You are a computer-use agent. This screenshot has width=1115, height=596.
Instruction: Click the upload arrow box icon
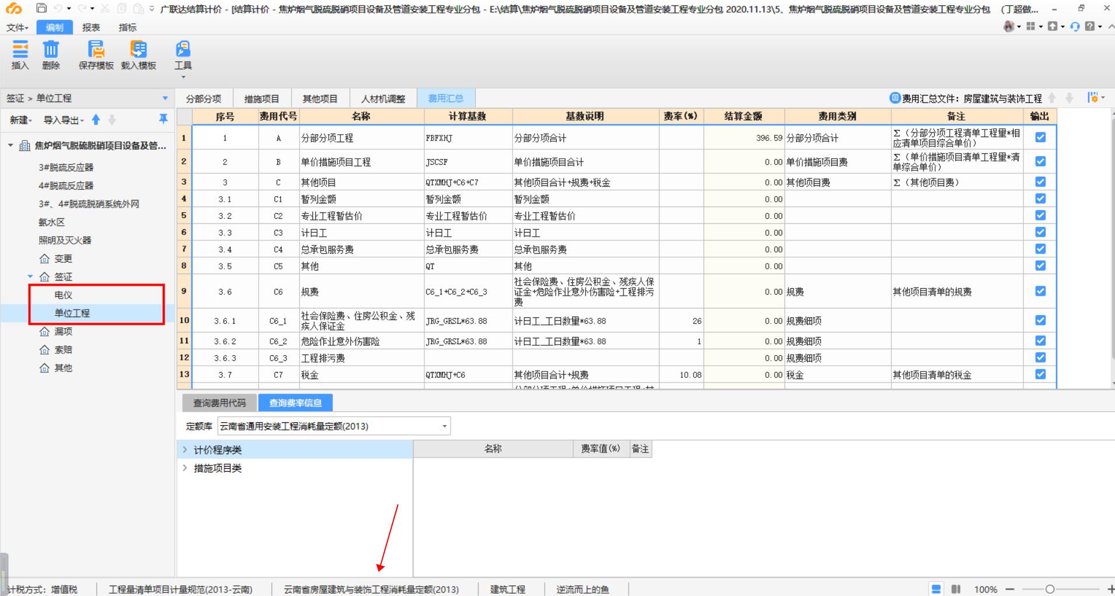click(x=1053, y=26)
